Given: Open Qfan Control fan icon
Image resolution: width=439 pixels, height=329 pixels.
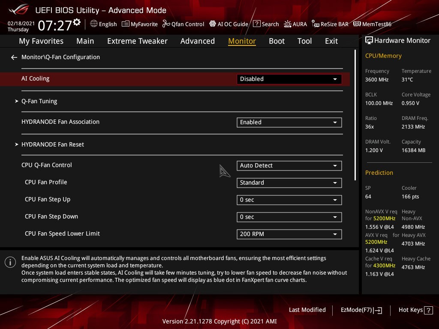Looking at the screenshot, I should click(166, 24).
